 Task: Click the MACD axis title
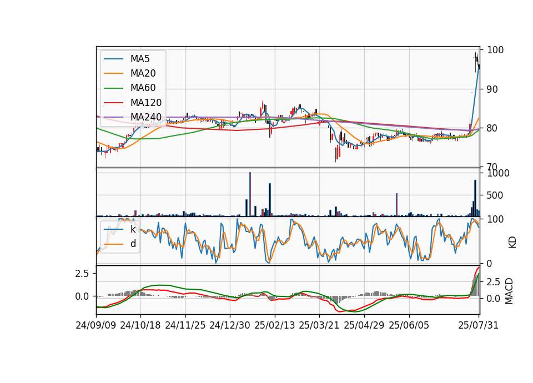tap(509, 291)
